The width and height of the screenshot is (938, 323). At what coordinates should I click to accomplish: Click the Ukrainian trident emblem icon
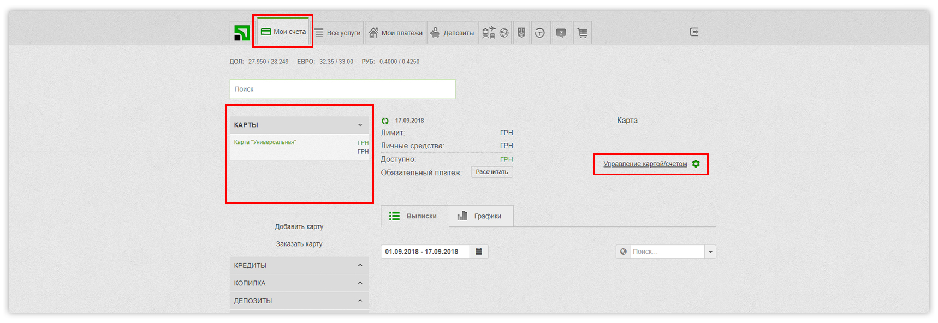tap(521, 33)
